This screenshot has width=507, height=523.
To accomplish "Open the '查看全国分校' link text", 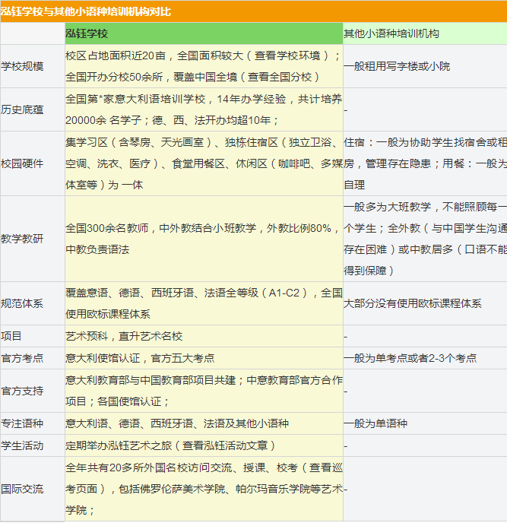I will click(280, 77).
